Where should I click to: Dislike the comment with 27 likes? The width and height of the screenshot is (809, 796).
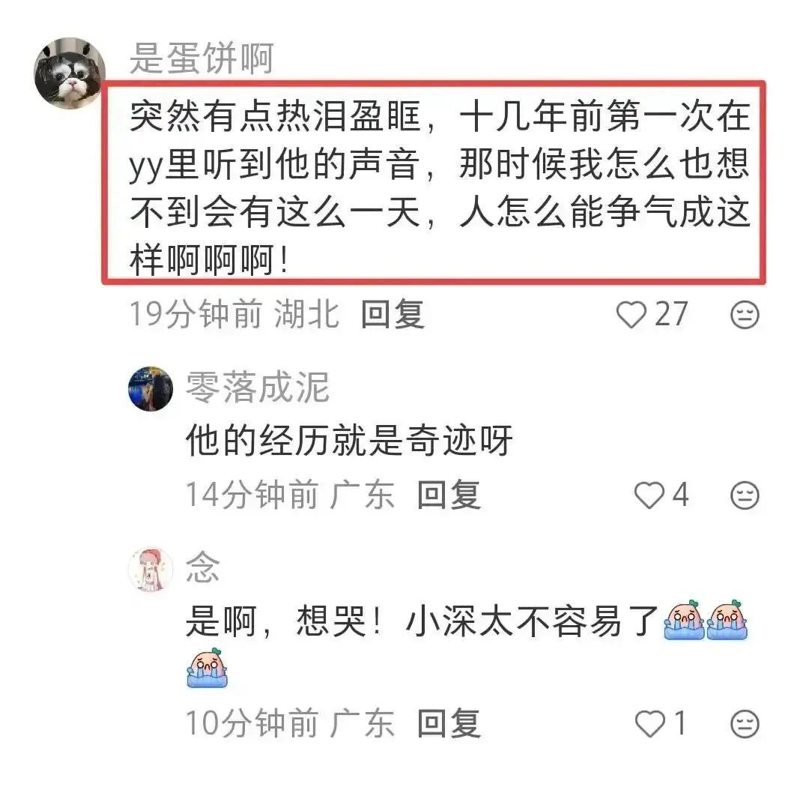coord(745,314)
